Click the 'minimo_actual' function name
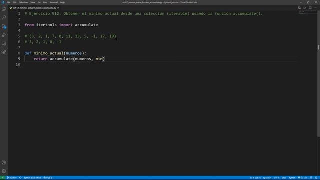The width and height of the screenshot is (320, 180). [x=49, y=53]
